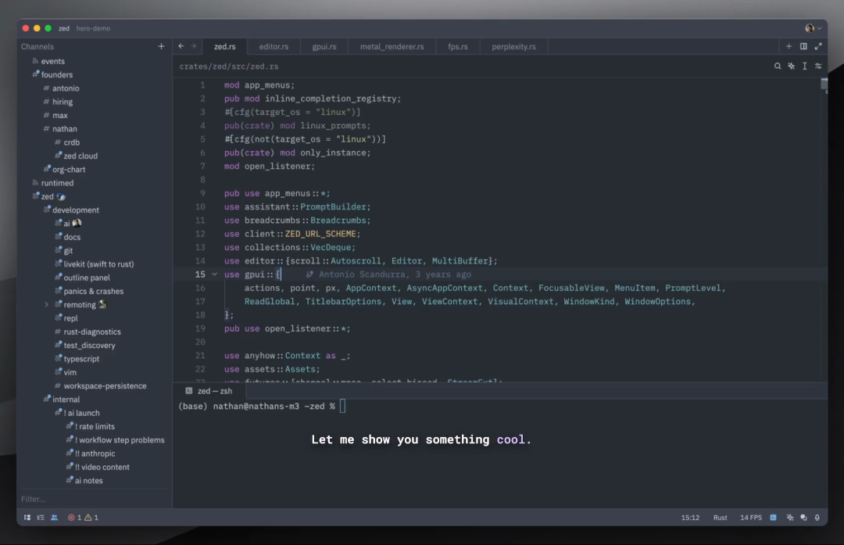Toggle the collaboration panel in status bar
Viewport: 844px width, 545px height.
tap(55, 518)
